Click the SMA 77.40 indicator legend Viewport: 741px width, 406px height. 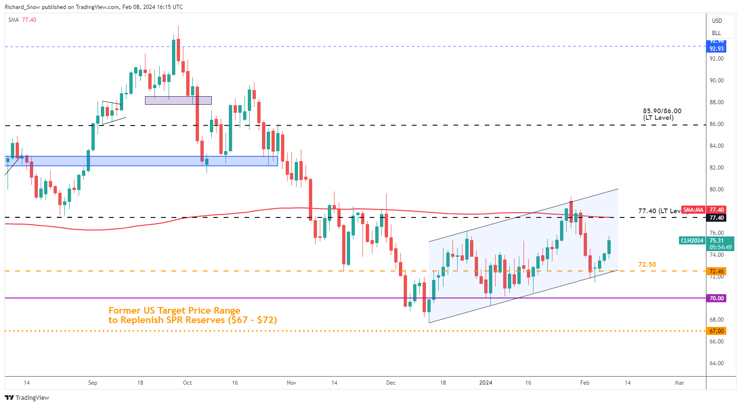(x=22, y=20)
